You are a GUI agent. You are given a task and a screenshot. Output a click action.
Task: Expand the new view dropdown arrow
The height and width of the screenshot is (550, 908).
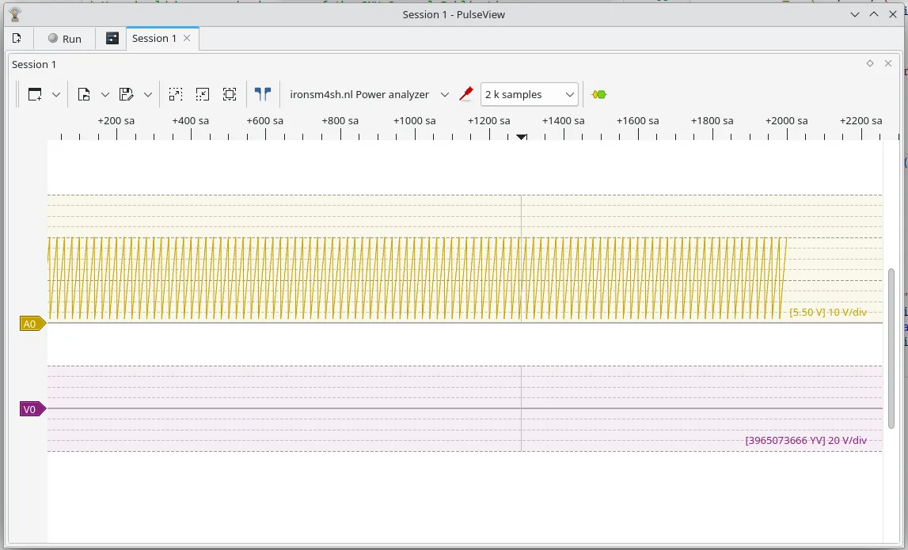tap(56, 95)
